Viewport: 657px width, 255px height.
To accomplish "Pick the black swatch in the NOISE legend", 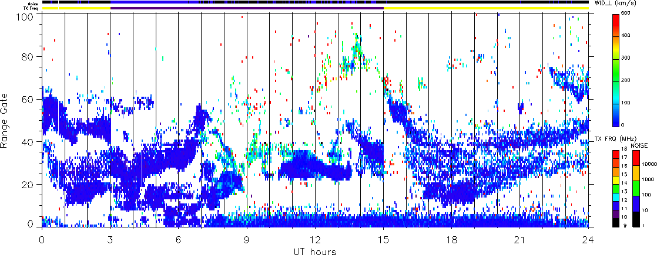I will tap(636, 219).
